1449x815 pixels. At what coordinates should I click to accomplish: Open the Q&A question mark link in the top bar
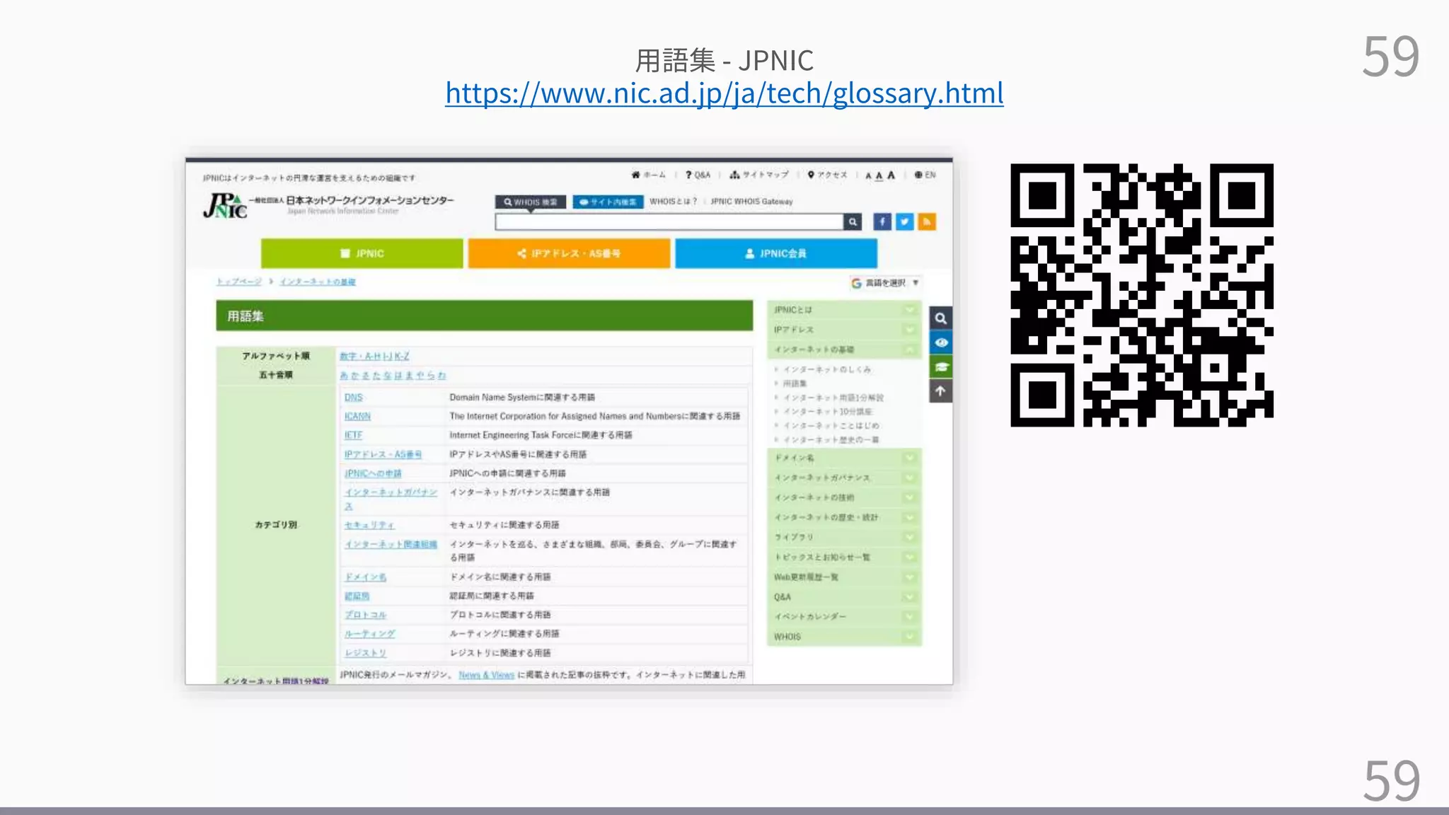pyautogui.click(x=698, y=175)
